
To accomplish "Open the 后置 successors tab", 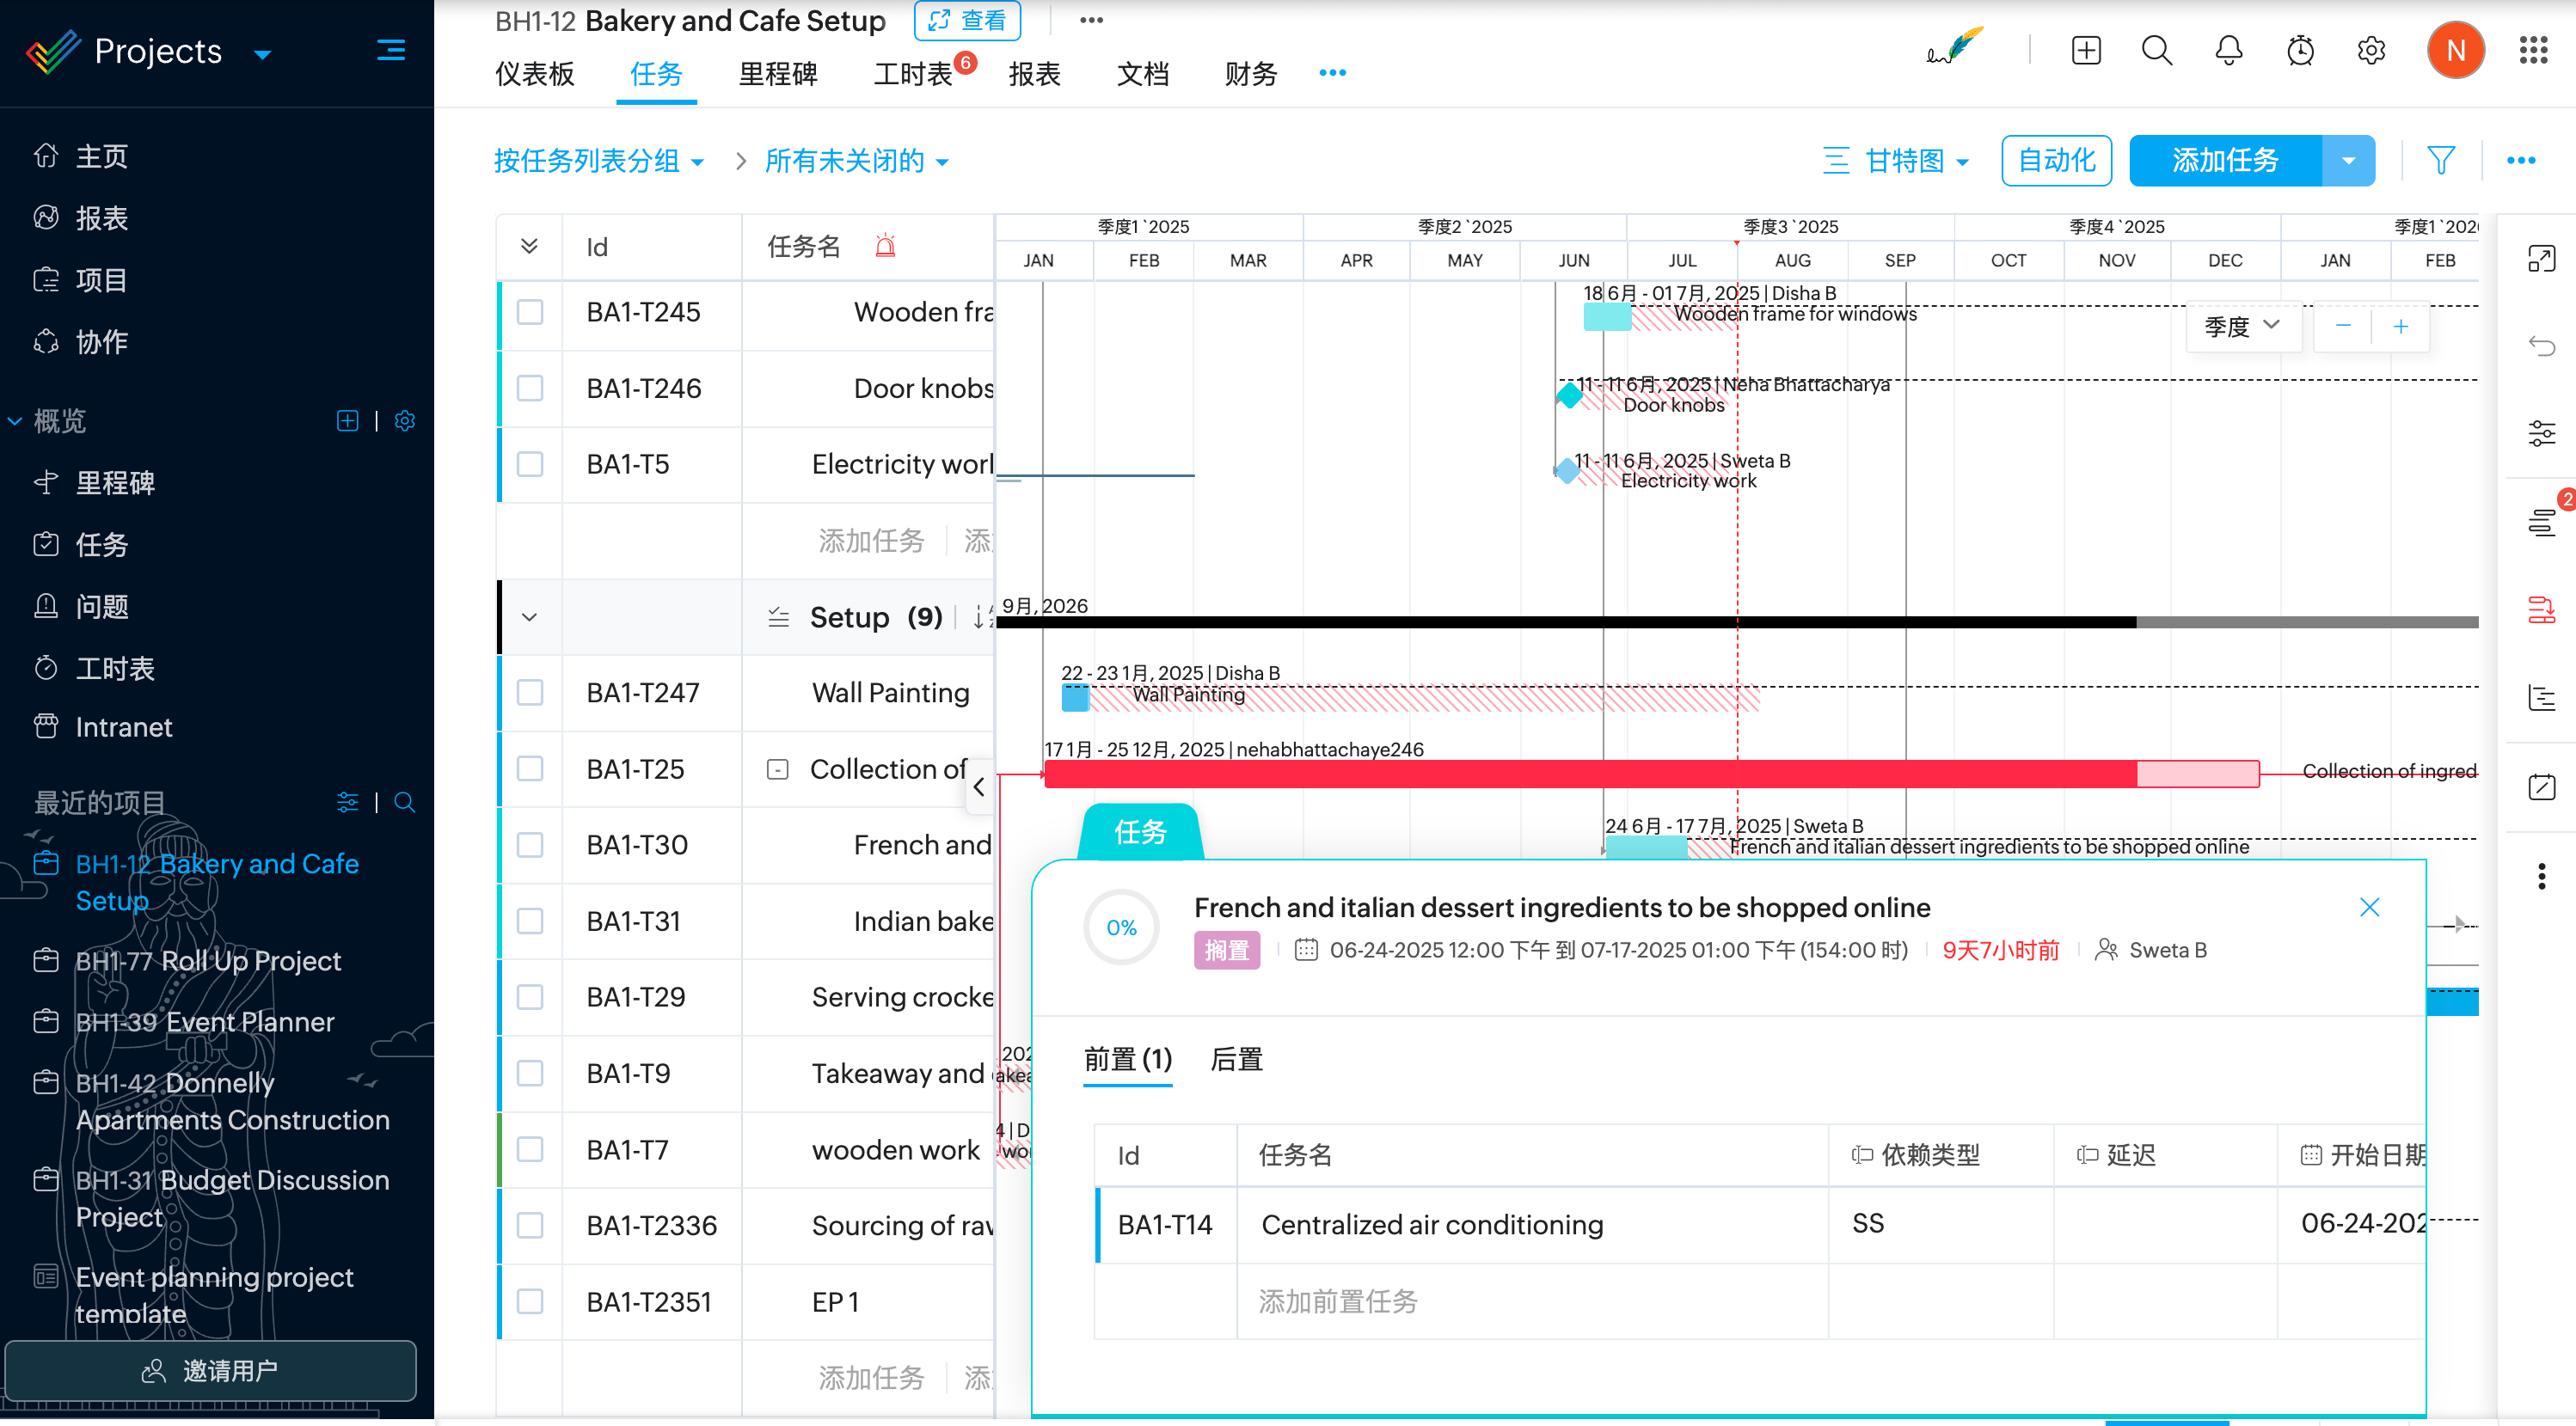I will coord(1236,1059).
